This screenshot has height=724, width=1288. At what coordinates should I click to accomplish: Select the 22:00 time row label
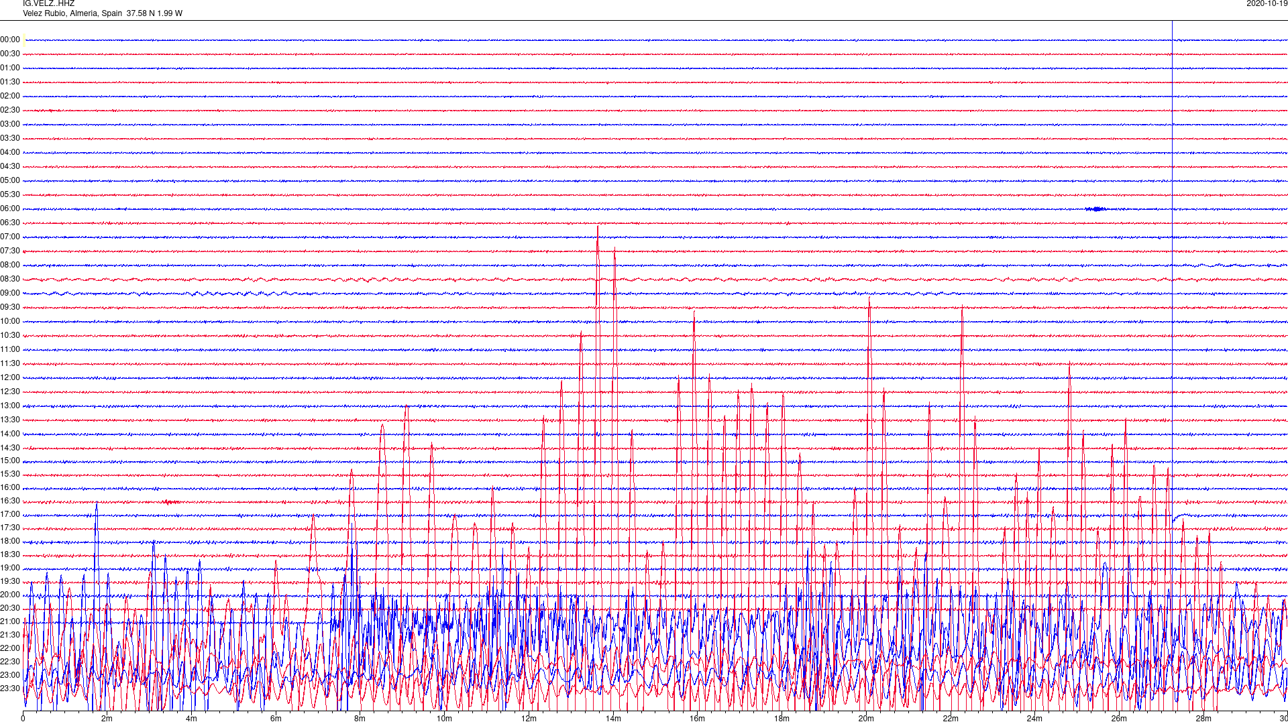point(10,648)
